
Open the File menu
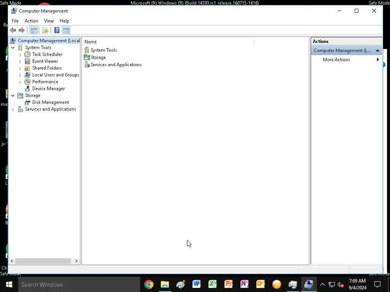tap(15, 21)
